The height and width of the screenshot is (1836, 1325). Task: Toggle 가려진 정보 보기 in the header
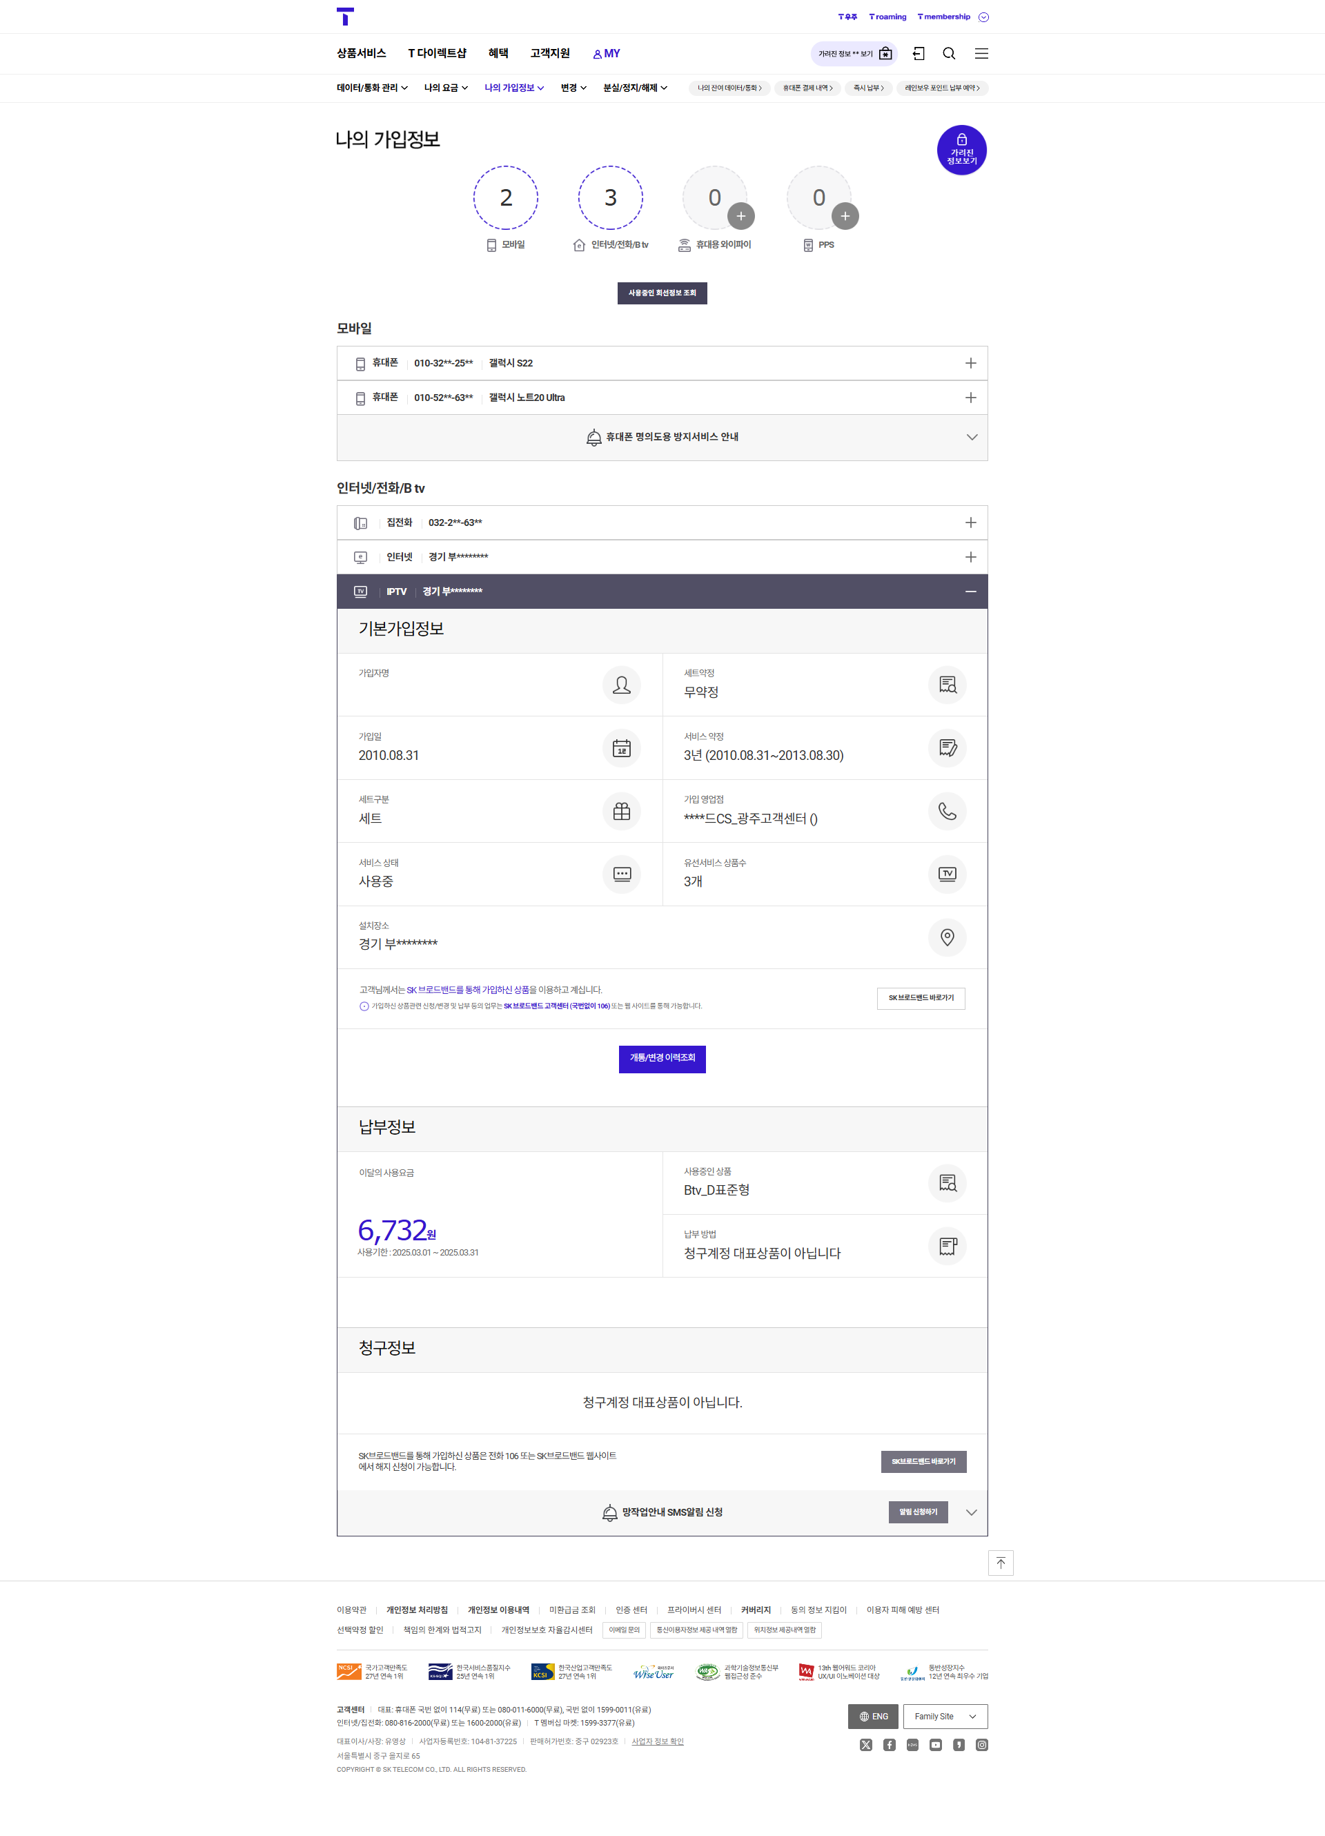pyautogui.click(x=854, y=53)
